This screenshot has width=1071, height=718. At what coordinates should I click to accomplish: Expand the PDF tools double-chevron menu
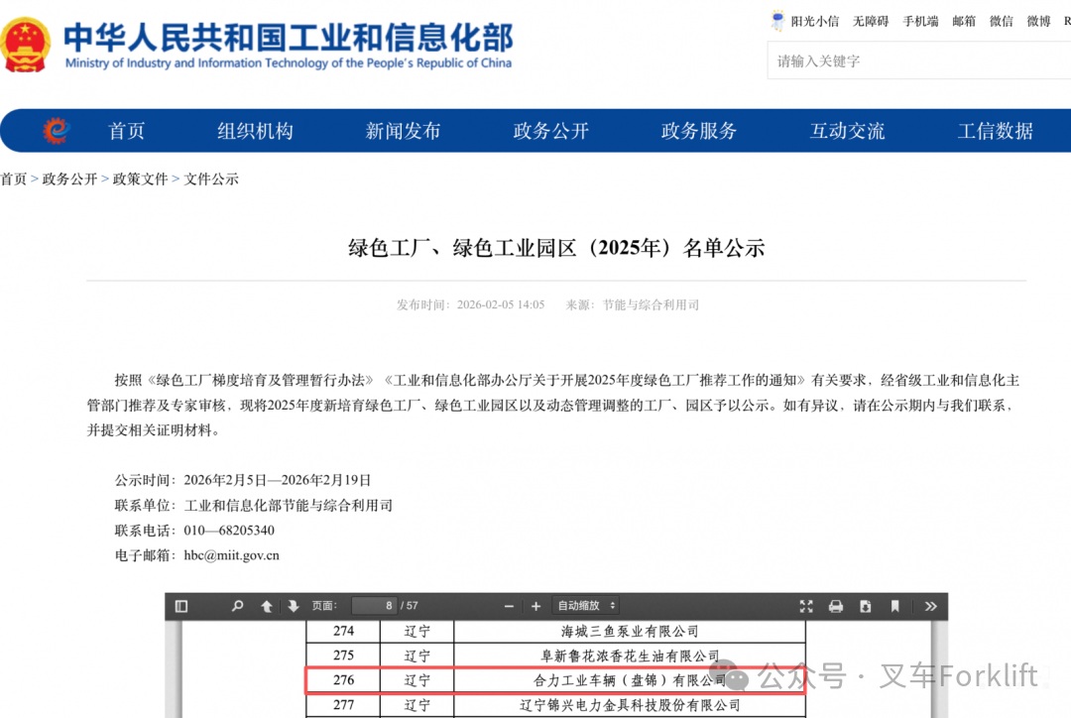(930, 606)
